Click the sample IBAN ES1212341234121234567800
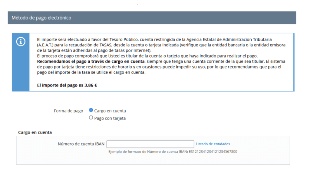Viewport: 310px width, 174px height. pyautogui.click(x=213, y=151)
